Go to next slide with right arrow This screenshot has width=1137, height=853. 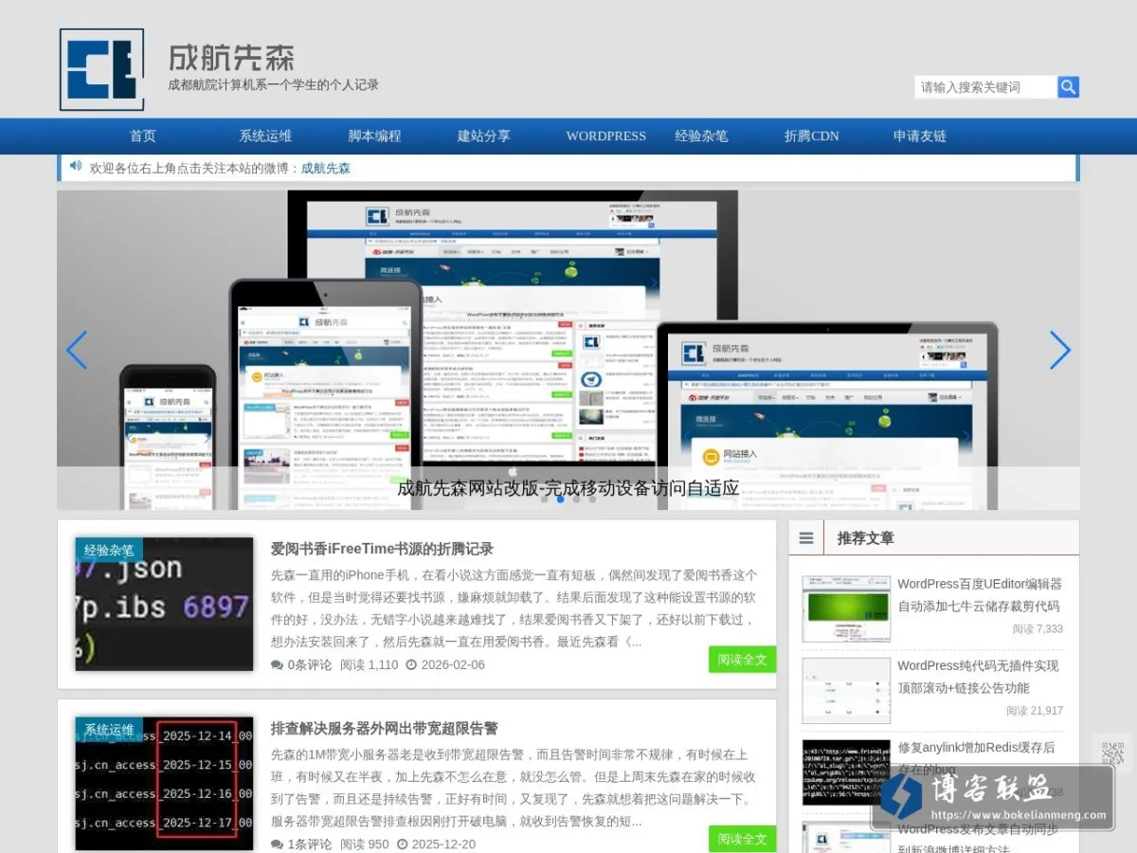pos(1060,351)
